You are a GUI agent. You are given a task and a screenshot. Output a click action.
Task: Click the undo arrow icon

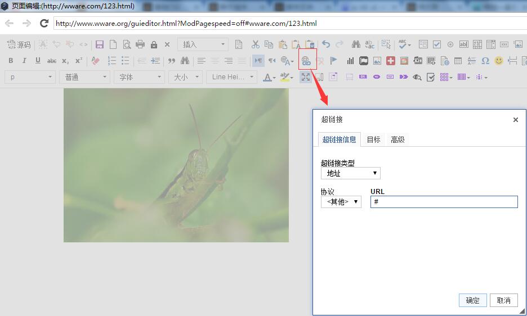point(326,44)
